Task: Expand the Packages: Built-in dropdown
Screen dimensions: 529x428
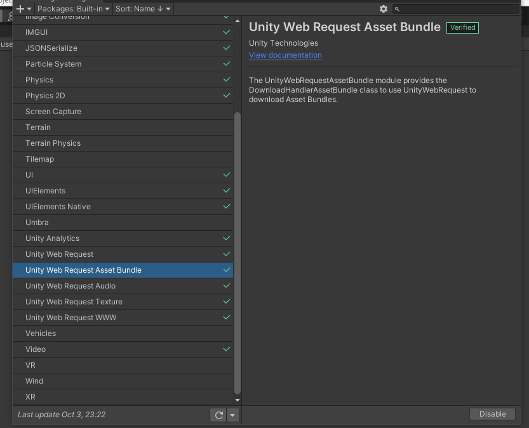Action: click(73, 9)
